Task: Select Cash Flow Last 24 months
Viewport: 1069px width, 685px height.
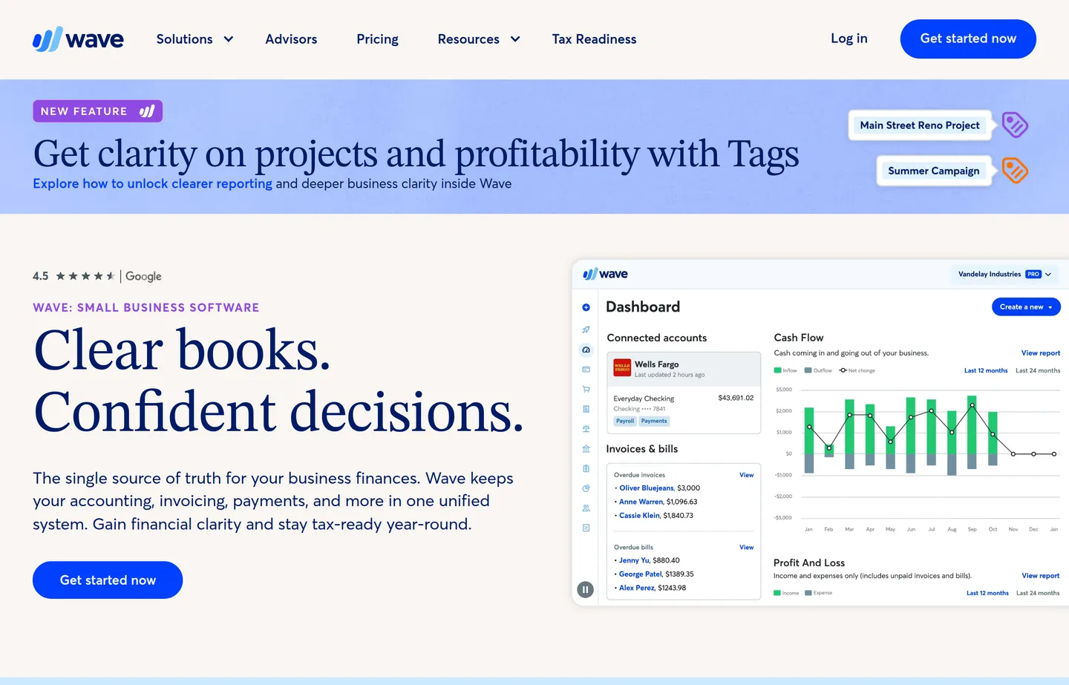Action: pos(1038,370)
